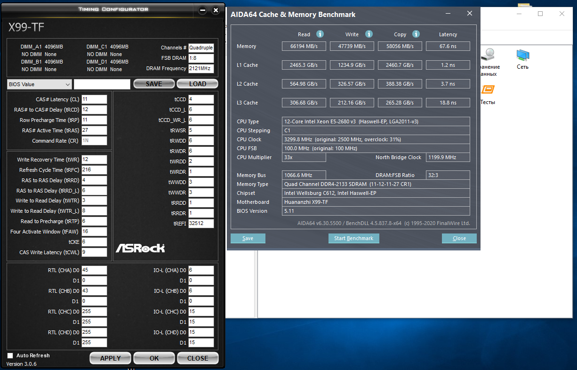Click the ASRock logo in Timing Configurator
Viewport: 577px width, 370px height.
[140, 248]
